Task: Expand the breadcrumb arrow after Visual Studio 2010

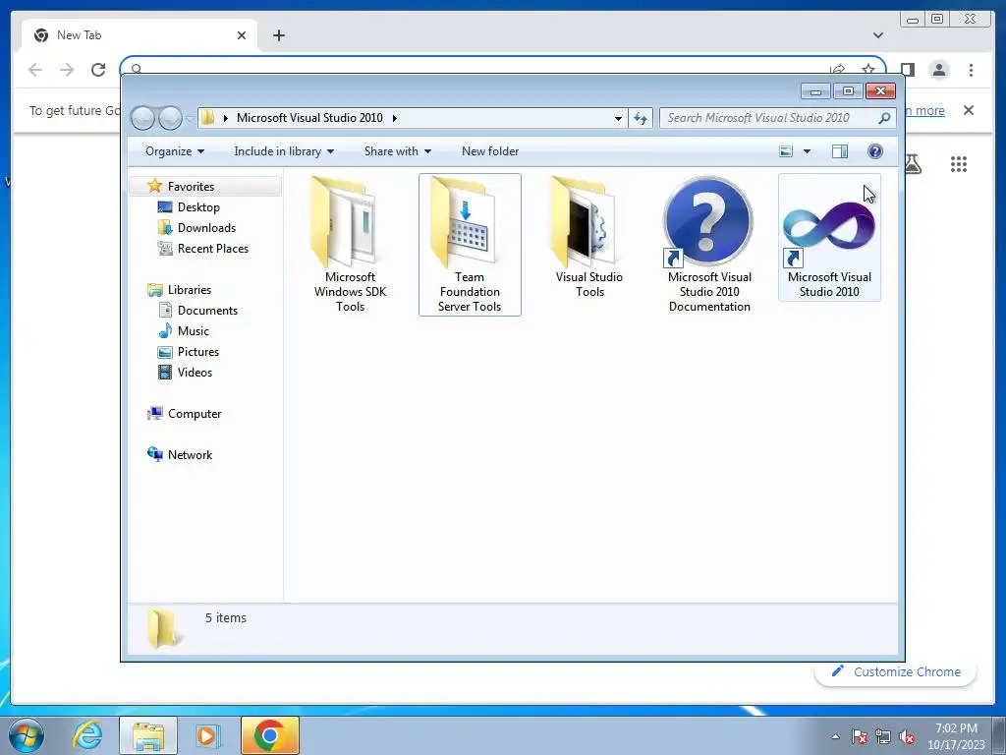Action: (395, 118)
